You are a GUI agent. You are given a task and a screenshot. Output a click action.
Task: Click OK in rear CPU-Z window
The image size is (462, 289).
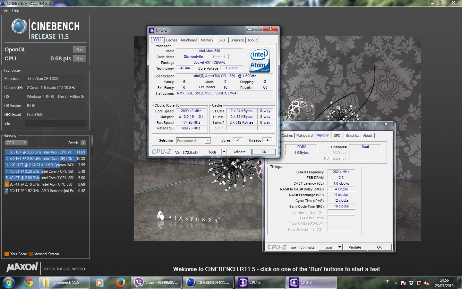pyautogui.click(x=379, y=248)
